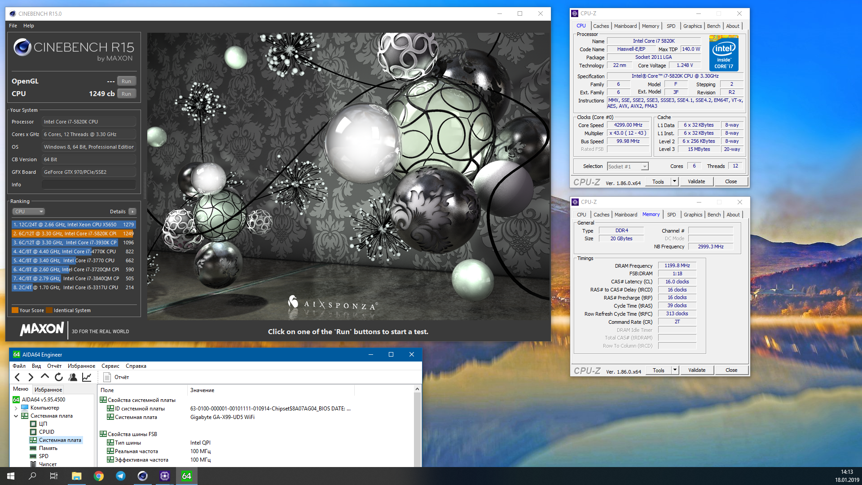862x485 pixels.
Task: Switch to Cinebench via its taskbar icon
Action: tap(143, 476)
